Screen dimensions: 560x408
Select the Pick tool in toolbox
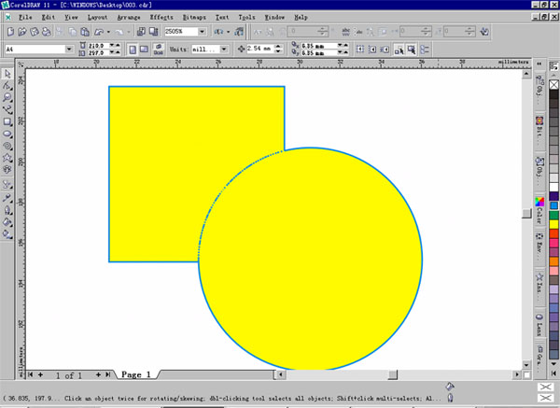(7, 74)
